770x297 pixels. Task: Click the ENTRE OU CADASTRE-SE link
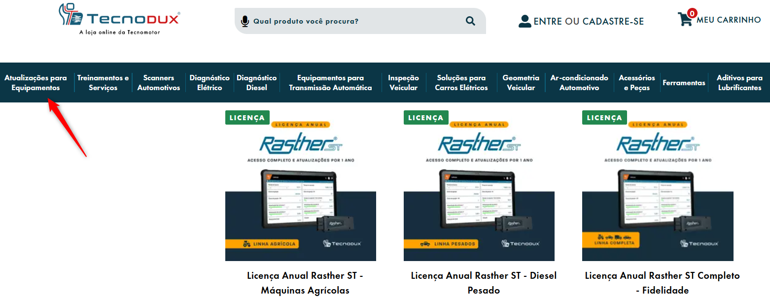pyautogui.click(x=589, y=21)
